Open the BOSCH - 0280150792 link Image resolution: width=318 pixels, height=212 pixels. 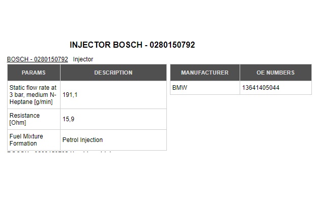click(x=38, y=59)
